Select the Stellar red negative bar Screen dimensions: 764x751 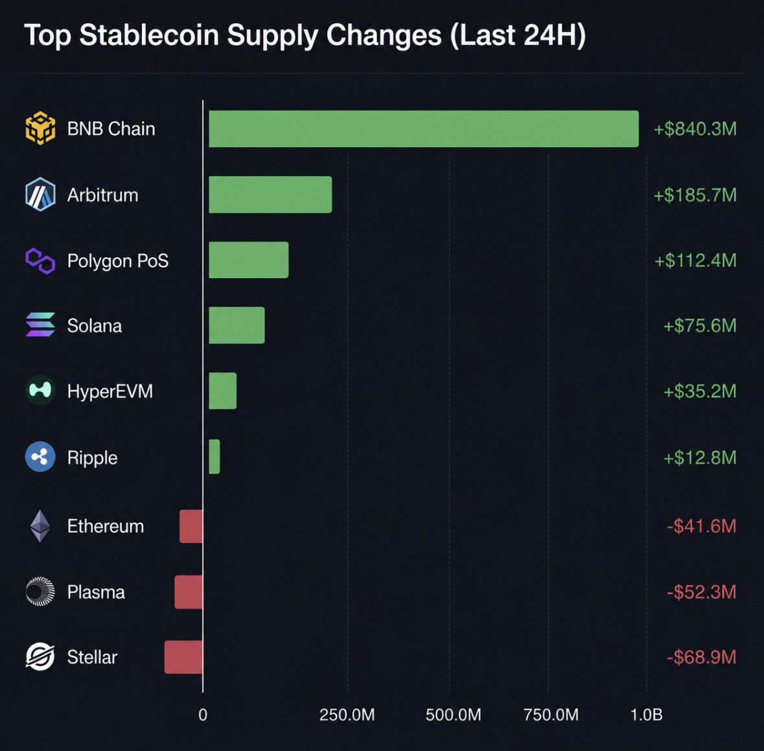[x=183, y=657]
